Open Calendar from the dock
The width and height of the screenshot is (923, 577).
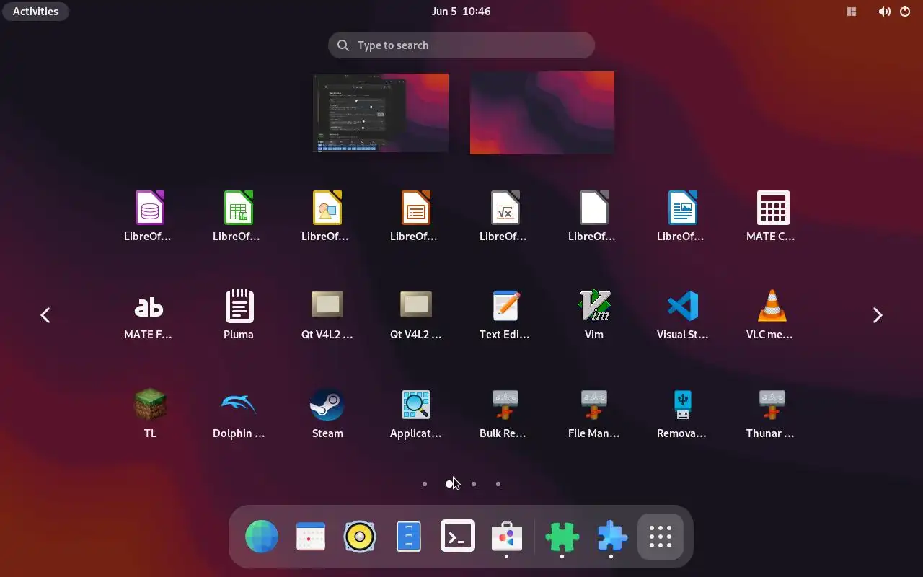coord(311,537)
